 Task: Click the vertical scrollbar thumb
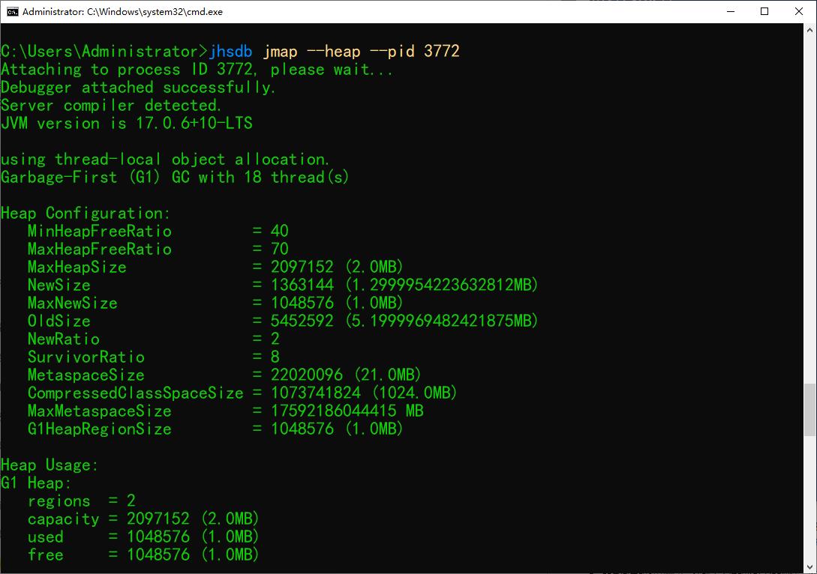coord(809,410)
